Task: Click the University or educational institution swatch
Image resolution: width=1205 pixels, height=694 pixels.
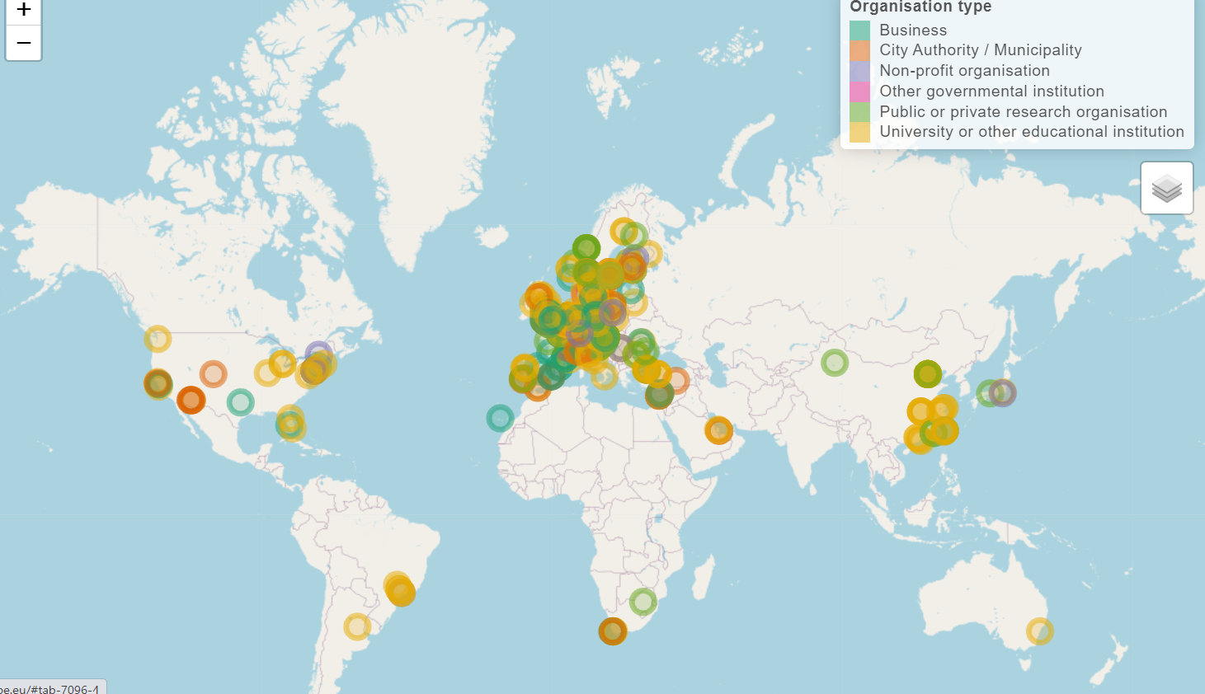Action: pyautogui.click(x=859, y=132)
